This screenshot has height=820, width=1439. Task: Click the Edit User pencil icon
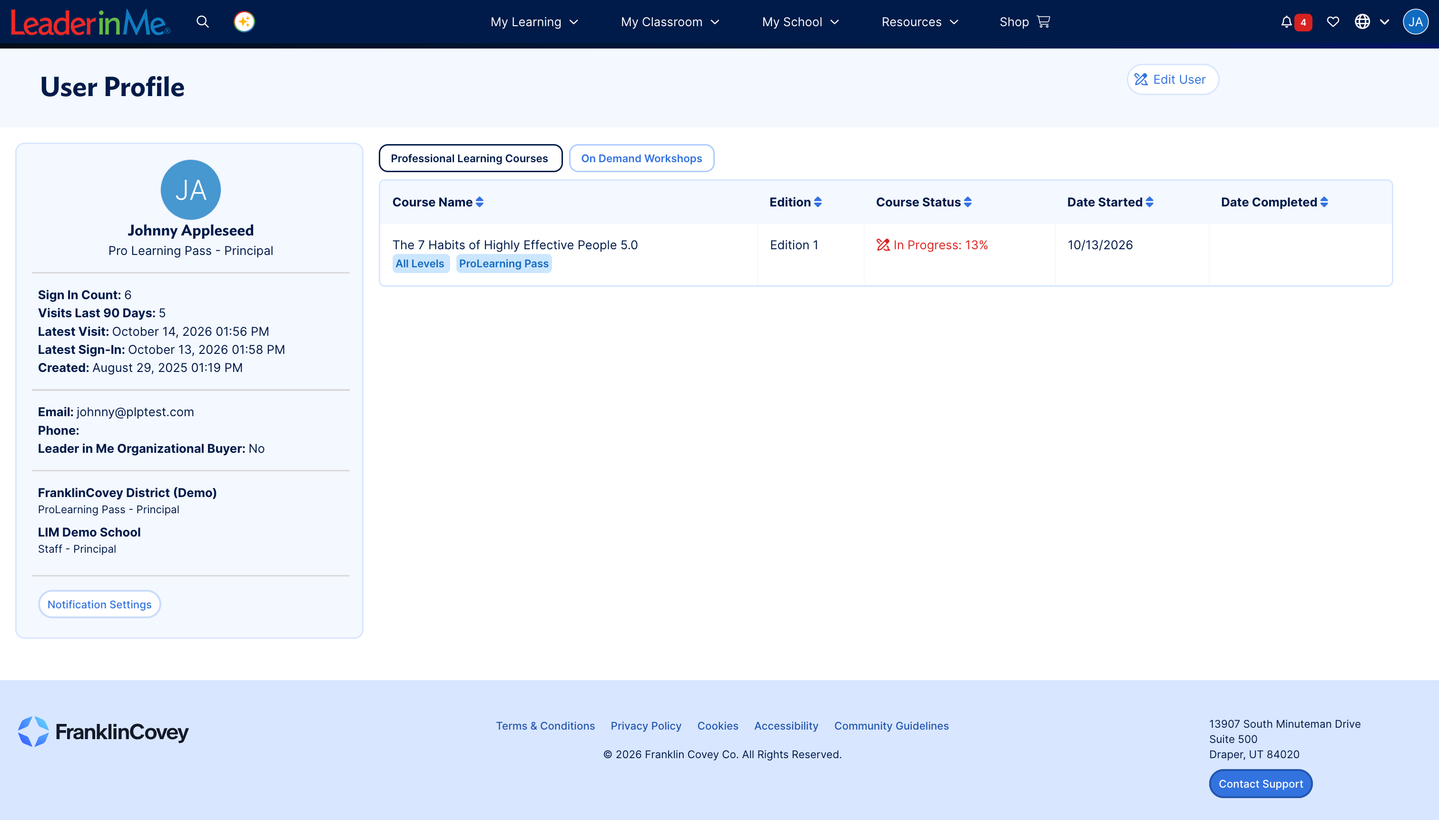pyautogui.click(x=1141, y=79)
